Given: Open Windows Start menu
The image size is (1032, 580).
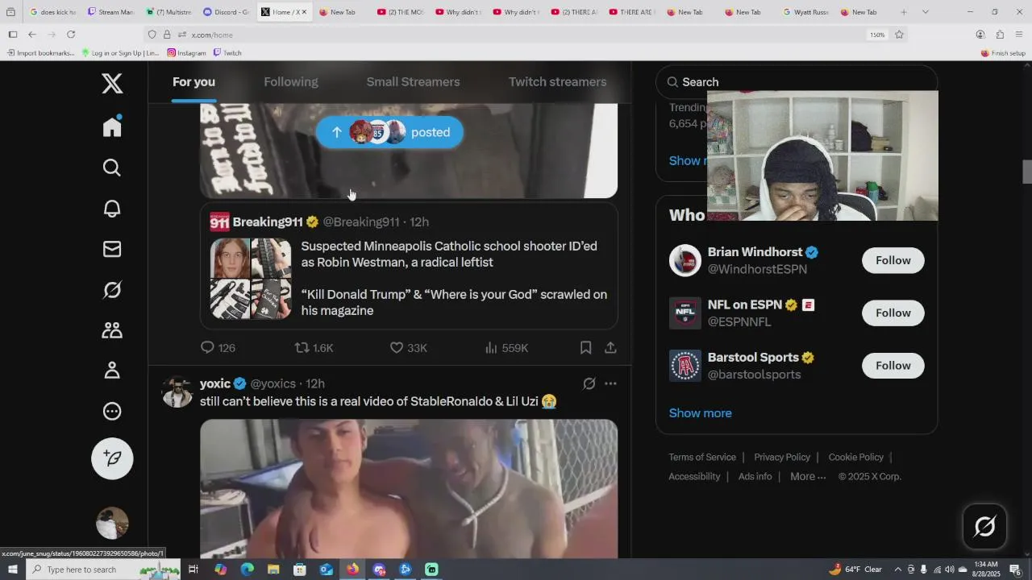Looking at the screenshot, I should pos(13,570).
